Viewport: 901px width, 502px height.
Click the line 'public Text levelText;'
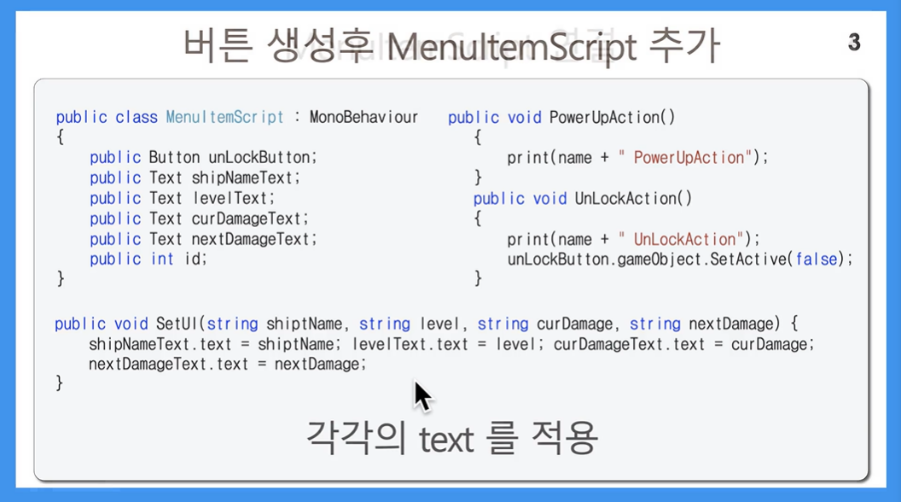pyautogui.click(x=182, y=198)
